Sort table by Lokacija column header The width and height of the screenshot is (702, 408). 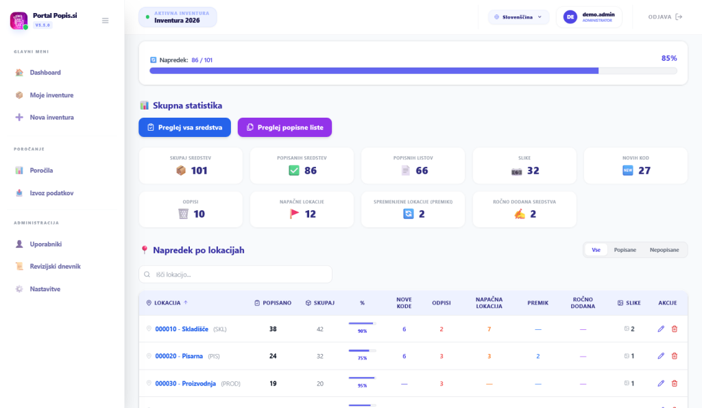[169, 303]
